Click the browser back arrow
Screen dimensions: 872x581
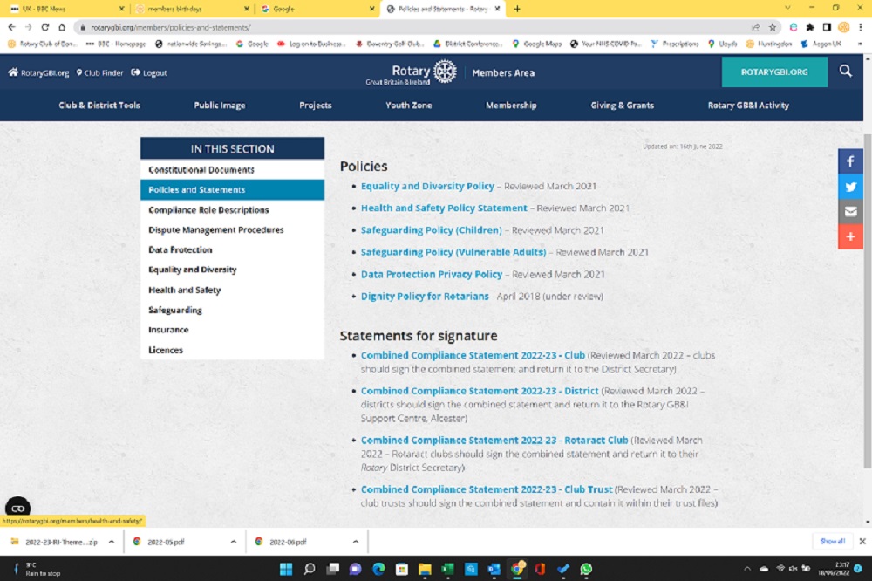11,27
